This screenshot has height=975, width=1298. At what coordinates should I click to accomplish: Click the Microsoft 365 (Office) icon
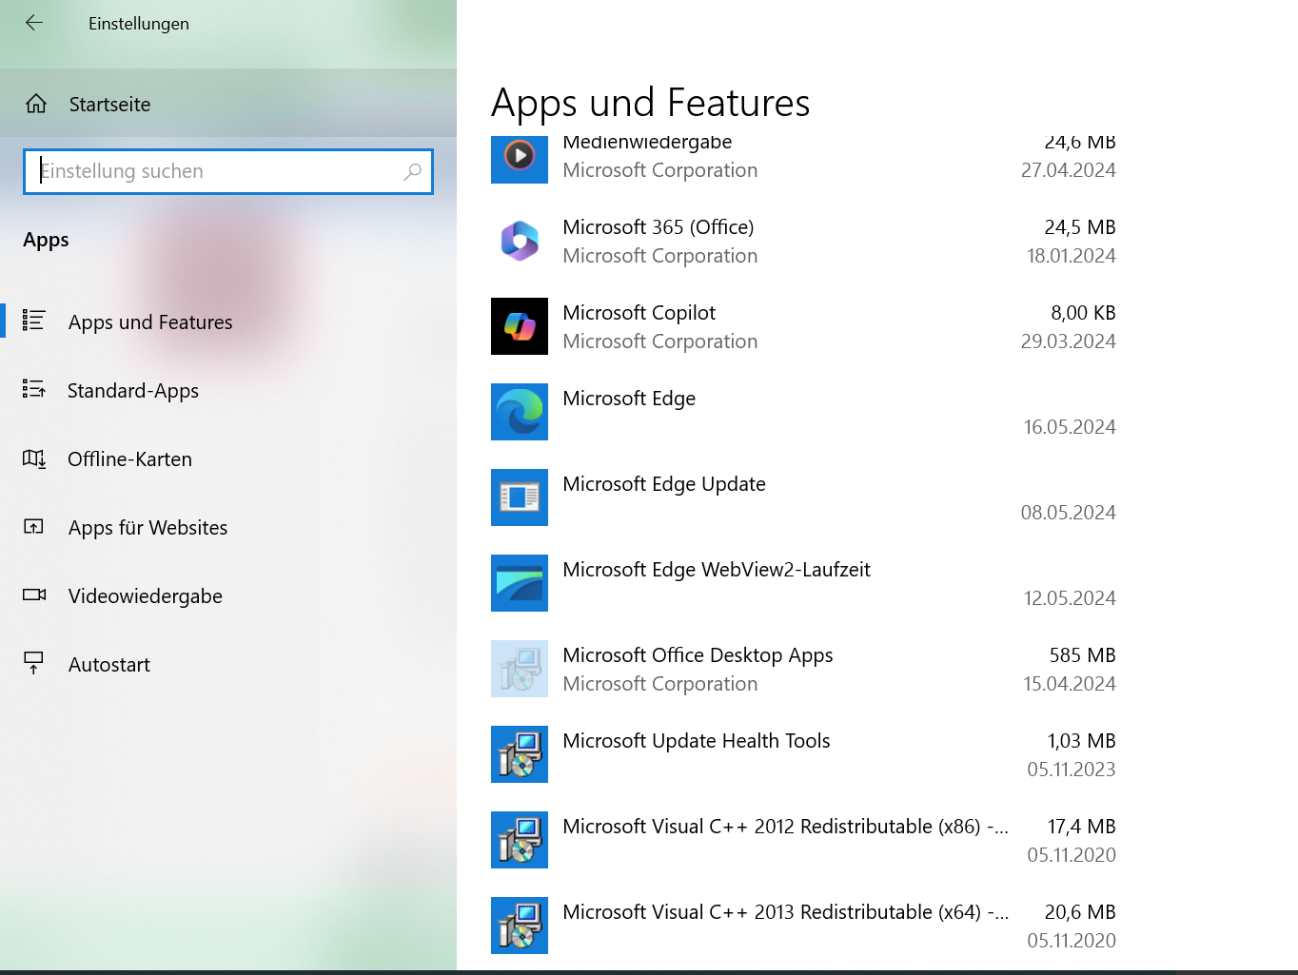520,241
